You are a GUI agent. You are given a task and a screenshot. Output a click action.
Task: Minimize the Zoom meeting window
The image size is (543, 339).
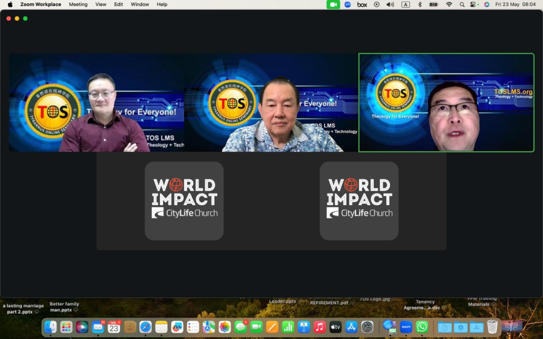coord(17,18)
